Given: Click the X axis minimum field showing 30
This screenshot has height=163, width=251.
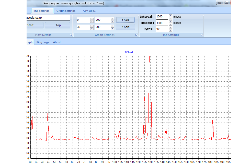Looking at the screenshot, I should (x=83, y=27).
